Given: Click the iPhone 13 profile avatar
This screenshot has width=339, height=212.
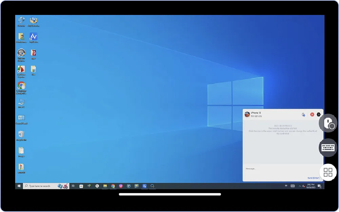Looking at the screenshot, I should click(247, 114).
